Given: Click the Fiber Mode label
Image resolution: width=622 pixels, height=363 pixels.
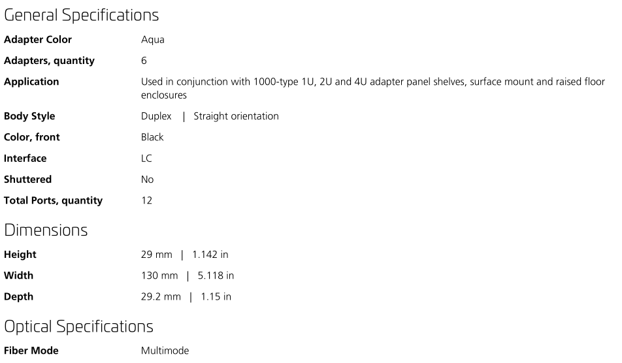Looking at the screenshot, I should click(31, 351).
